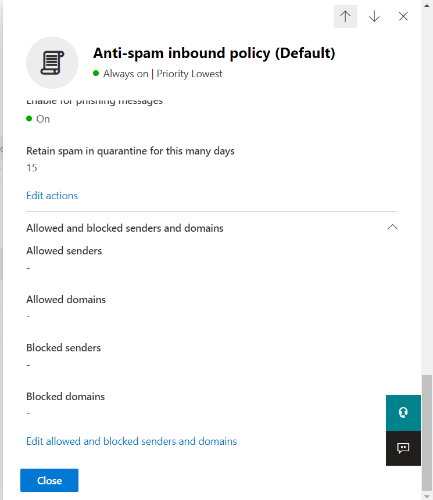This screenshot has width=433, height=500.
Task: Click the Allowed senders label
Action: [x=64, y=251]
